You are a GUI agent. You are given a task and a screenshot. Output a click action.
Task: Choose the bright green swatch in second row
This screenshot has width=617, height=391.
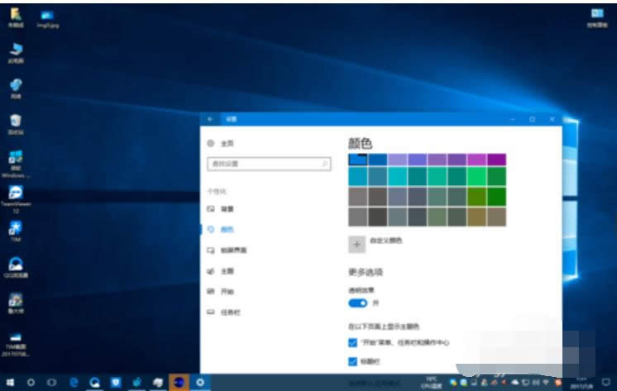pyautogui.click(x=476, y=177)
